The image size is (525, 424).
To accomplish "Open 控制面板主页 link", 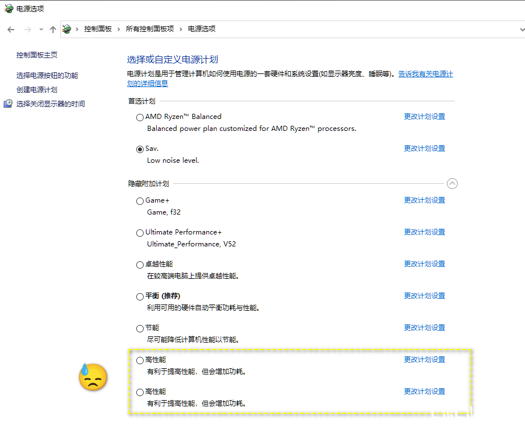I will click(x=37, y=55).
